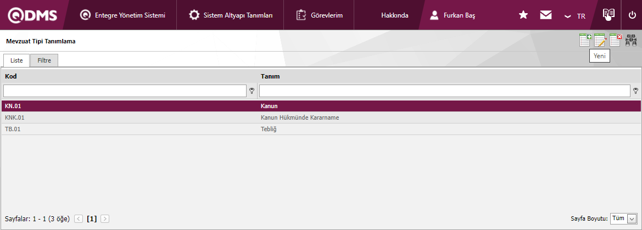This screenshot has height=230, width=642.
Task: Select the TB.01 row
Action: coord(321,129)
